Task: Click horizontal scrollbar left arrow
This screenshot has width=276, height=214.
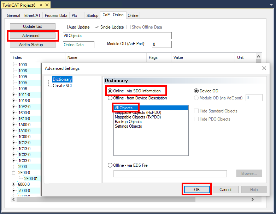Action: tap(13, 200)
